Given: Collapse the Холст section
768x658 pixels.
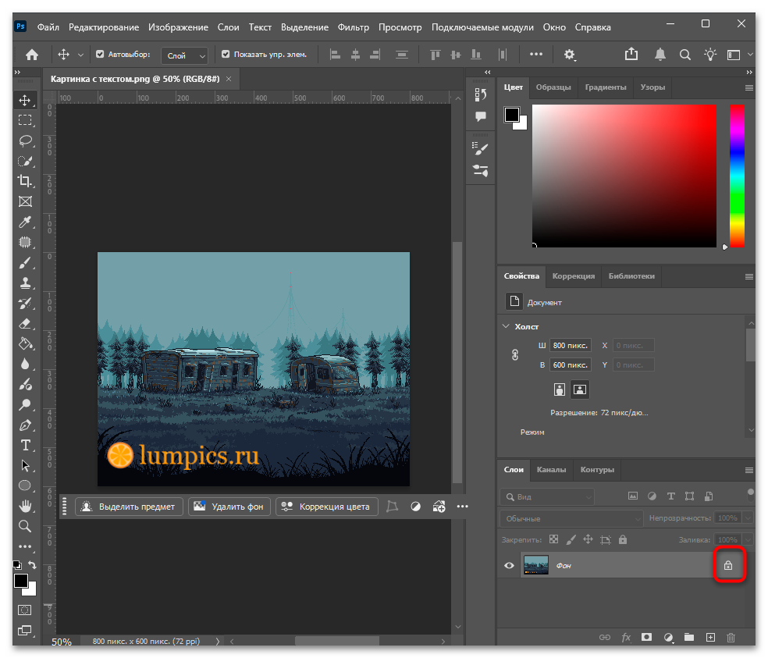Looking at the screenshot, I should click(x=506, y=326).
